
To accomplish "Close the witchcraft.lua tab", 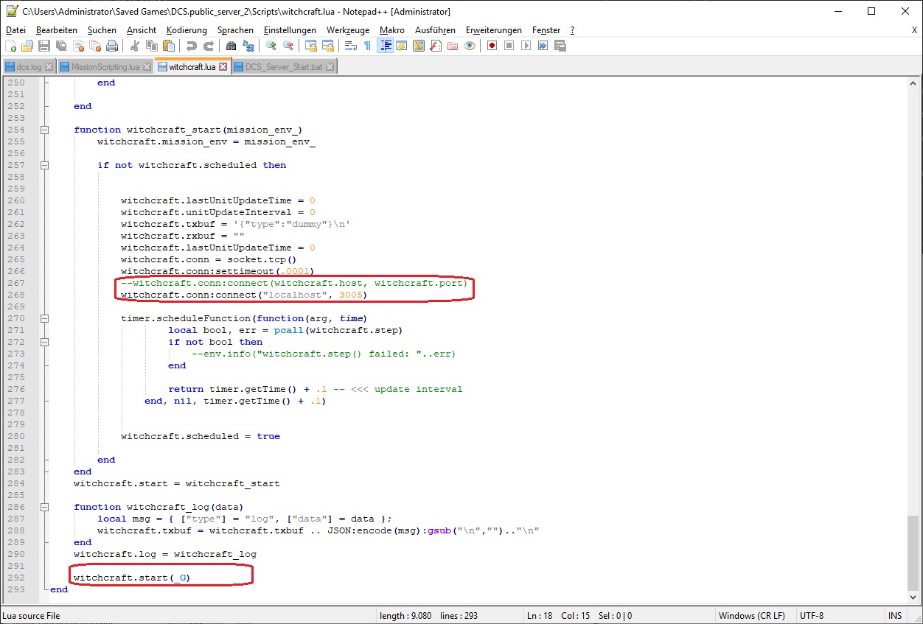I will 223,67.
